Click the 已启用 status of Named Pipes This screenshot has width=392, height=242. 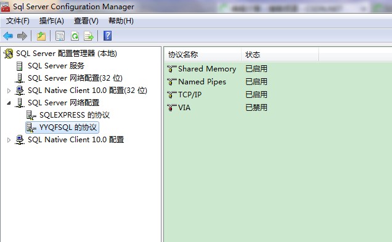click(256, 82)
